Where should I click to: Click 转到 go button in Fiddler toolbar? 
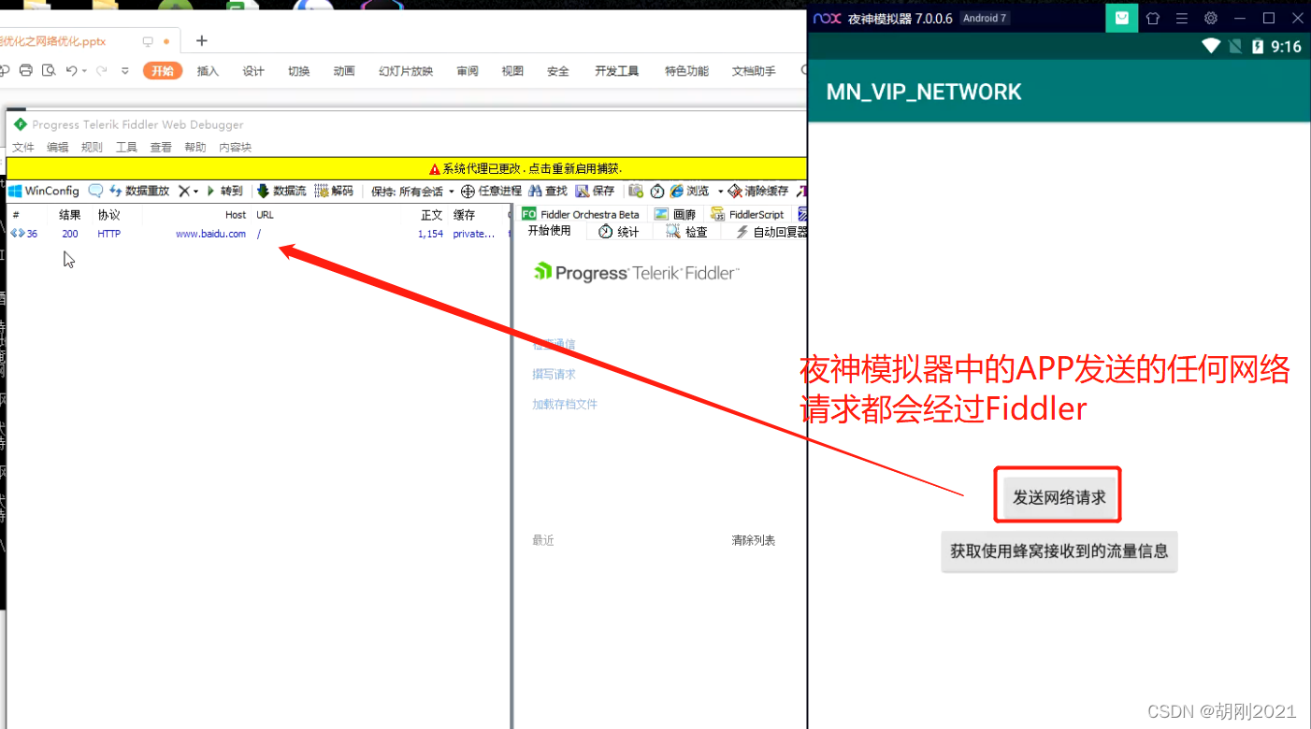224,191
